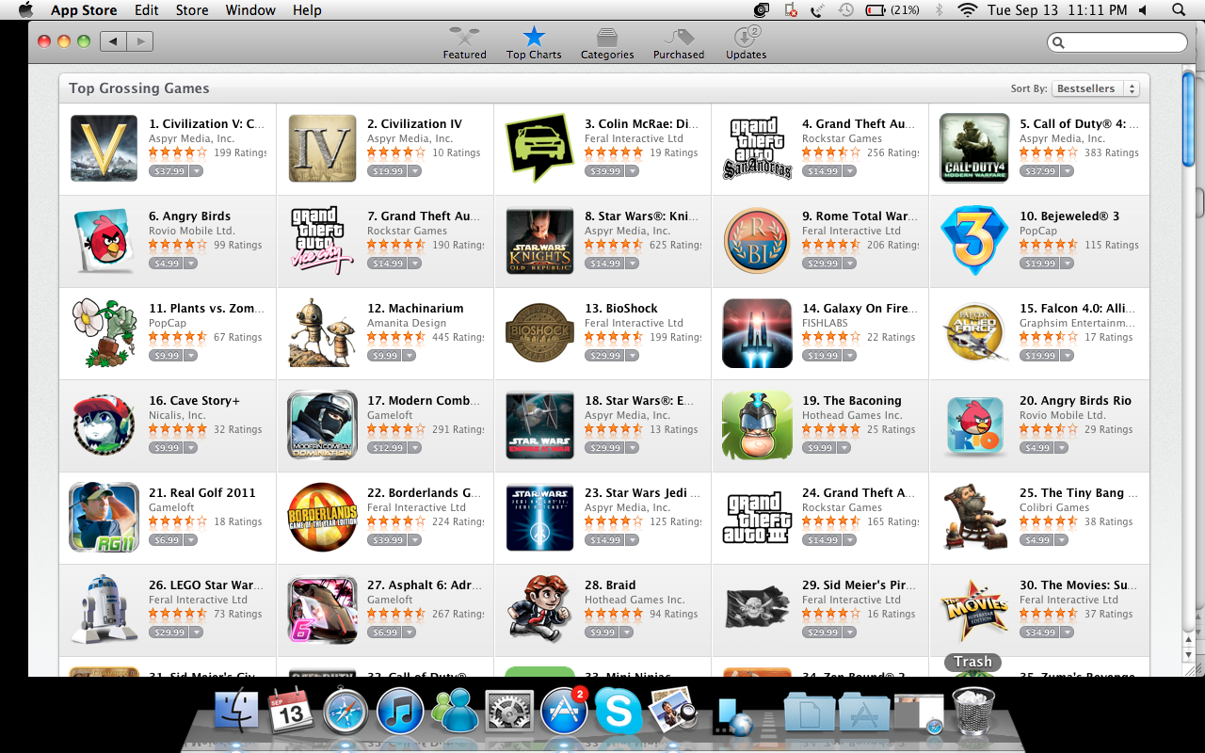Screen dimensions: 1205x753
Task: Buy Cave Story+ with $9.99 button
Action: tap(166, 448)
